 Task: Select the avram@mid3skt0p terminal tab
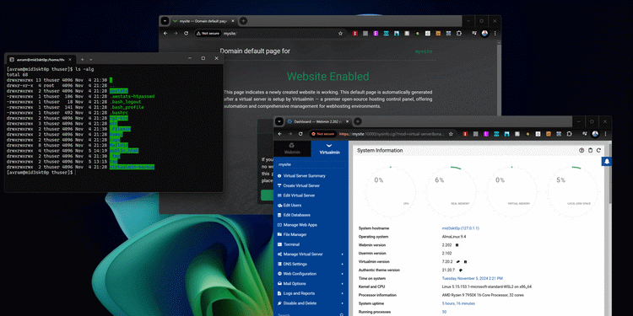(x=41, y=59)
